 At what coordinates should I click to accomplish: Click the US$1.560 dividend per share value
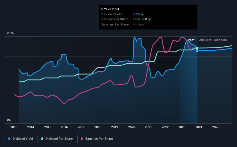140,19
